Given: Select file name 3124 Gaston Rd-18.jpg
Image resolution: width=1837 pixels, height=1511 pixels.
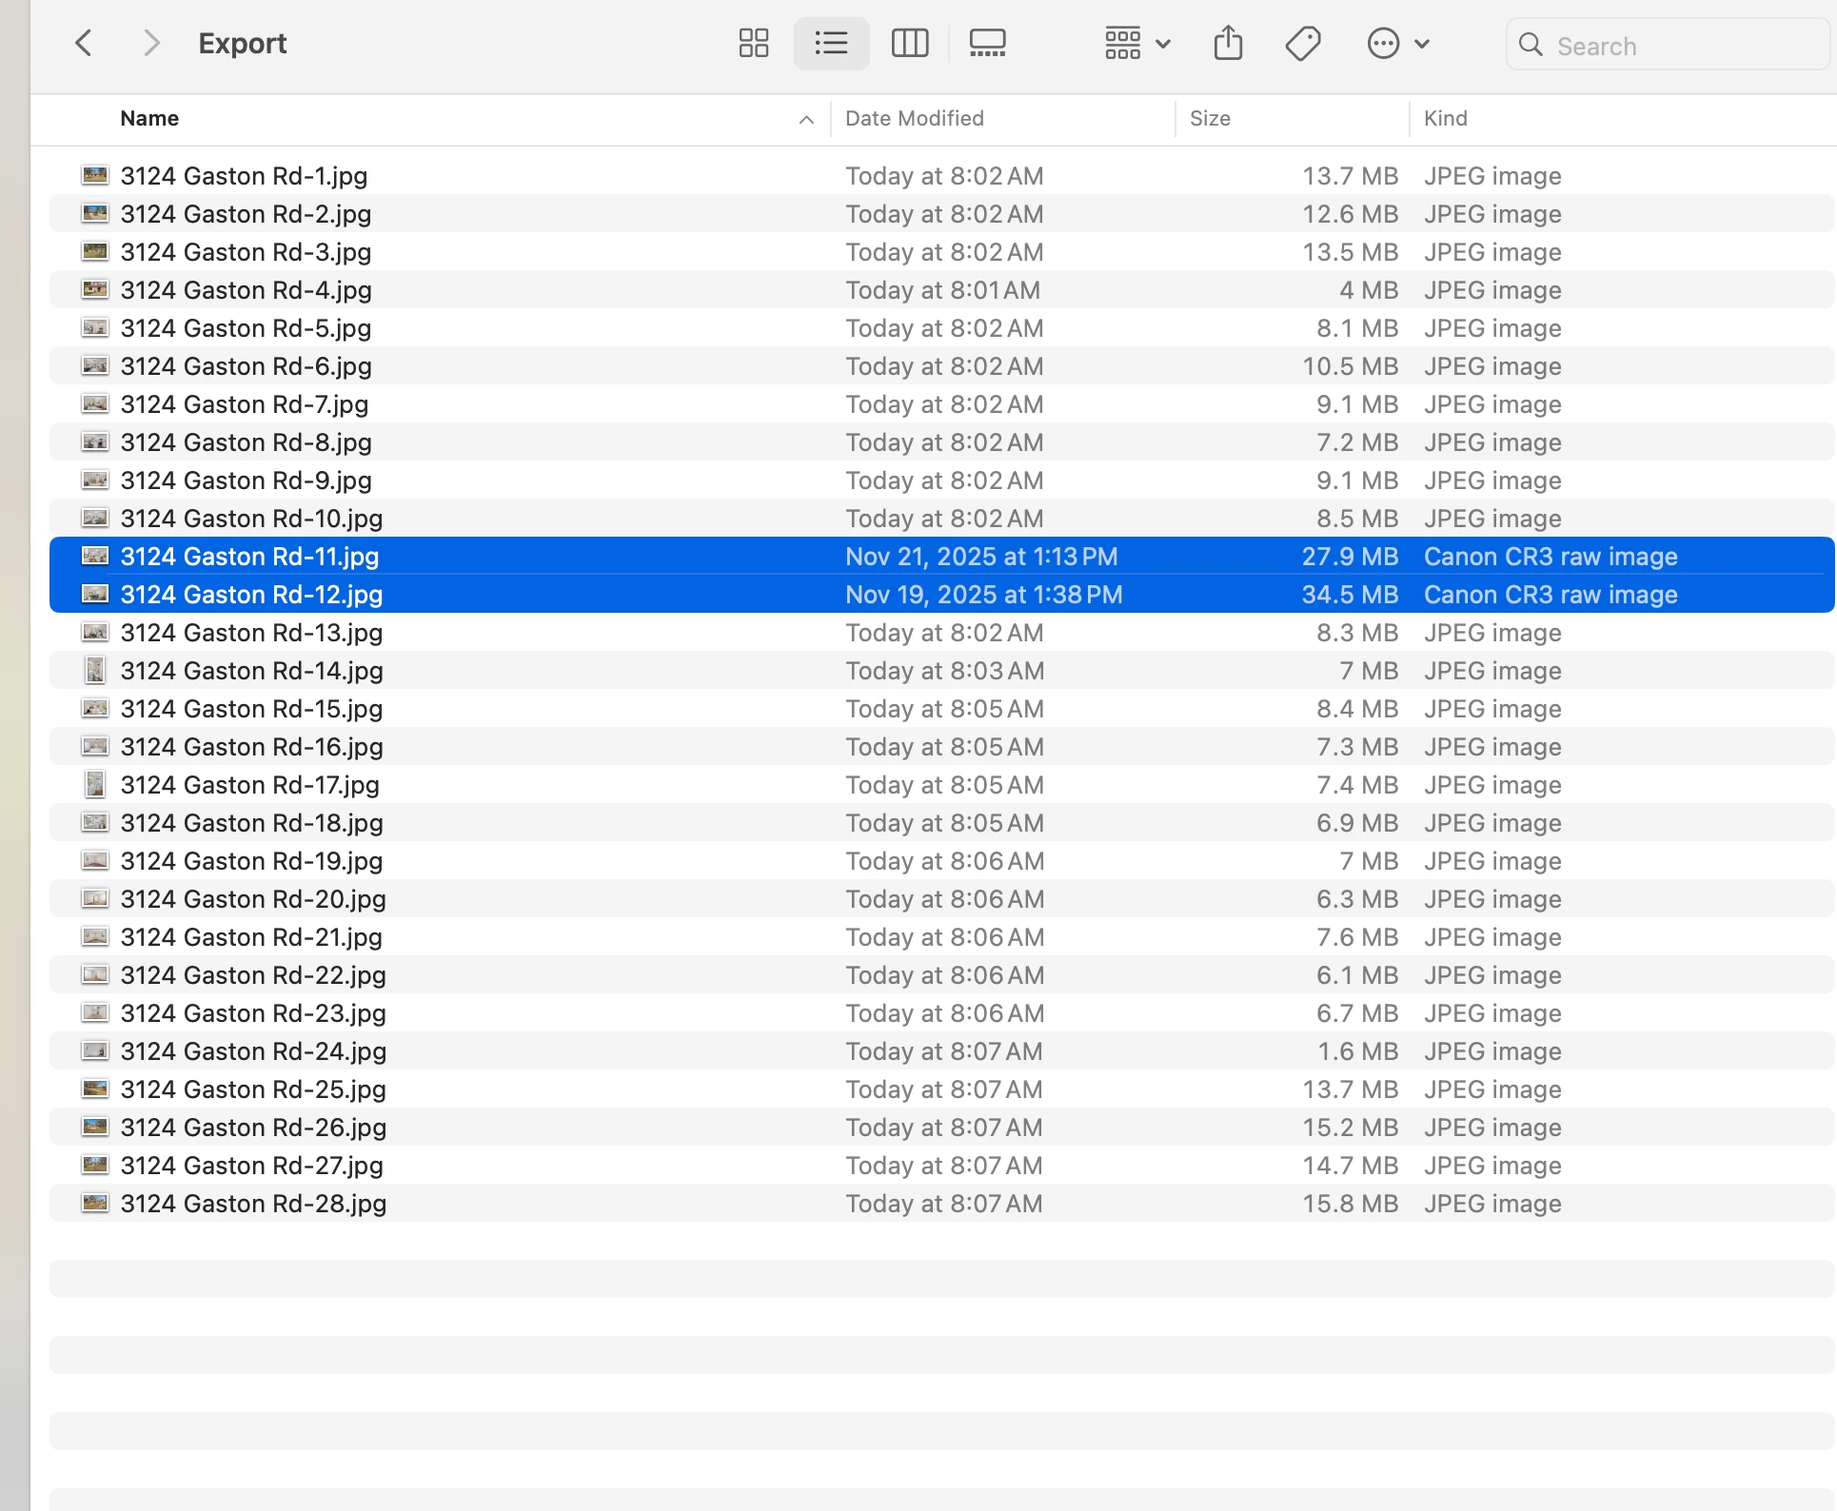Looking at the screenshot, I should click(251, 823).
